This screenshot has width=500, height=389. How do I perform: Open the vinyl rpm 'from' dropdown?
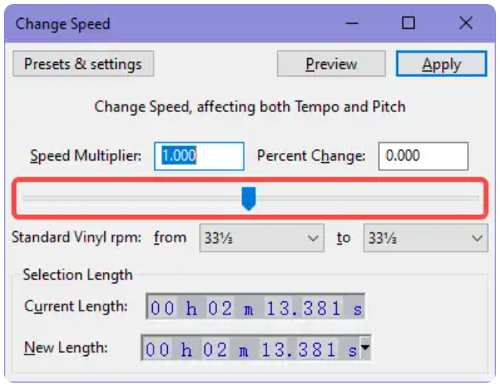(x=262, y=238)
